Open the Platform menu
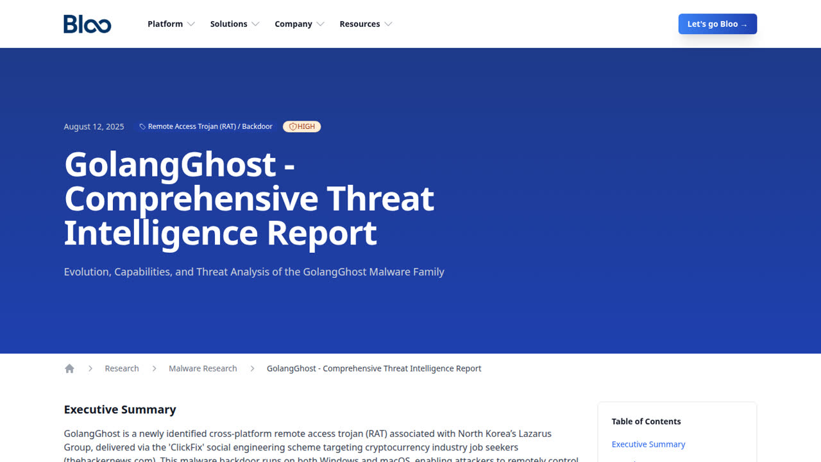The width and height of the screenshot is (821, 462). (x=171, y=24)
